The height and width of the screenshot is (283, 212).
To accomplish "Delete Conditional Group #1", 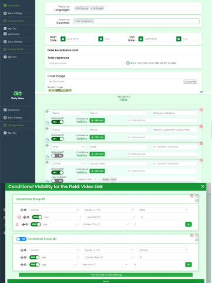I will pyautogui.click(x=192, y=196).
